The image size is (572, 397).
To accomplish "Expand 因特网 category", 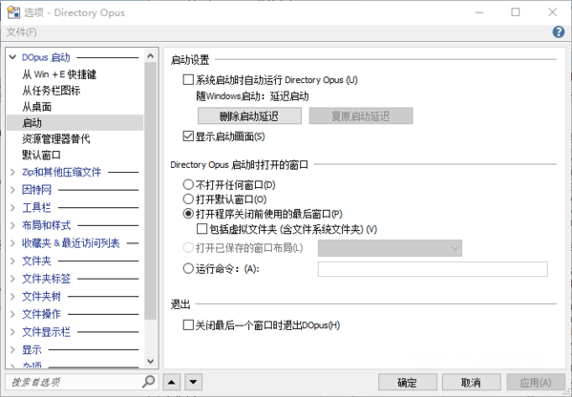I will (12, 190).
